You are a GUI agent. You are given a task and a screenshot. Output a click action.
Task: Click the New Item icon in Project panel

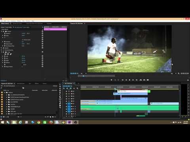(53, 117)
